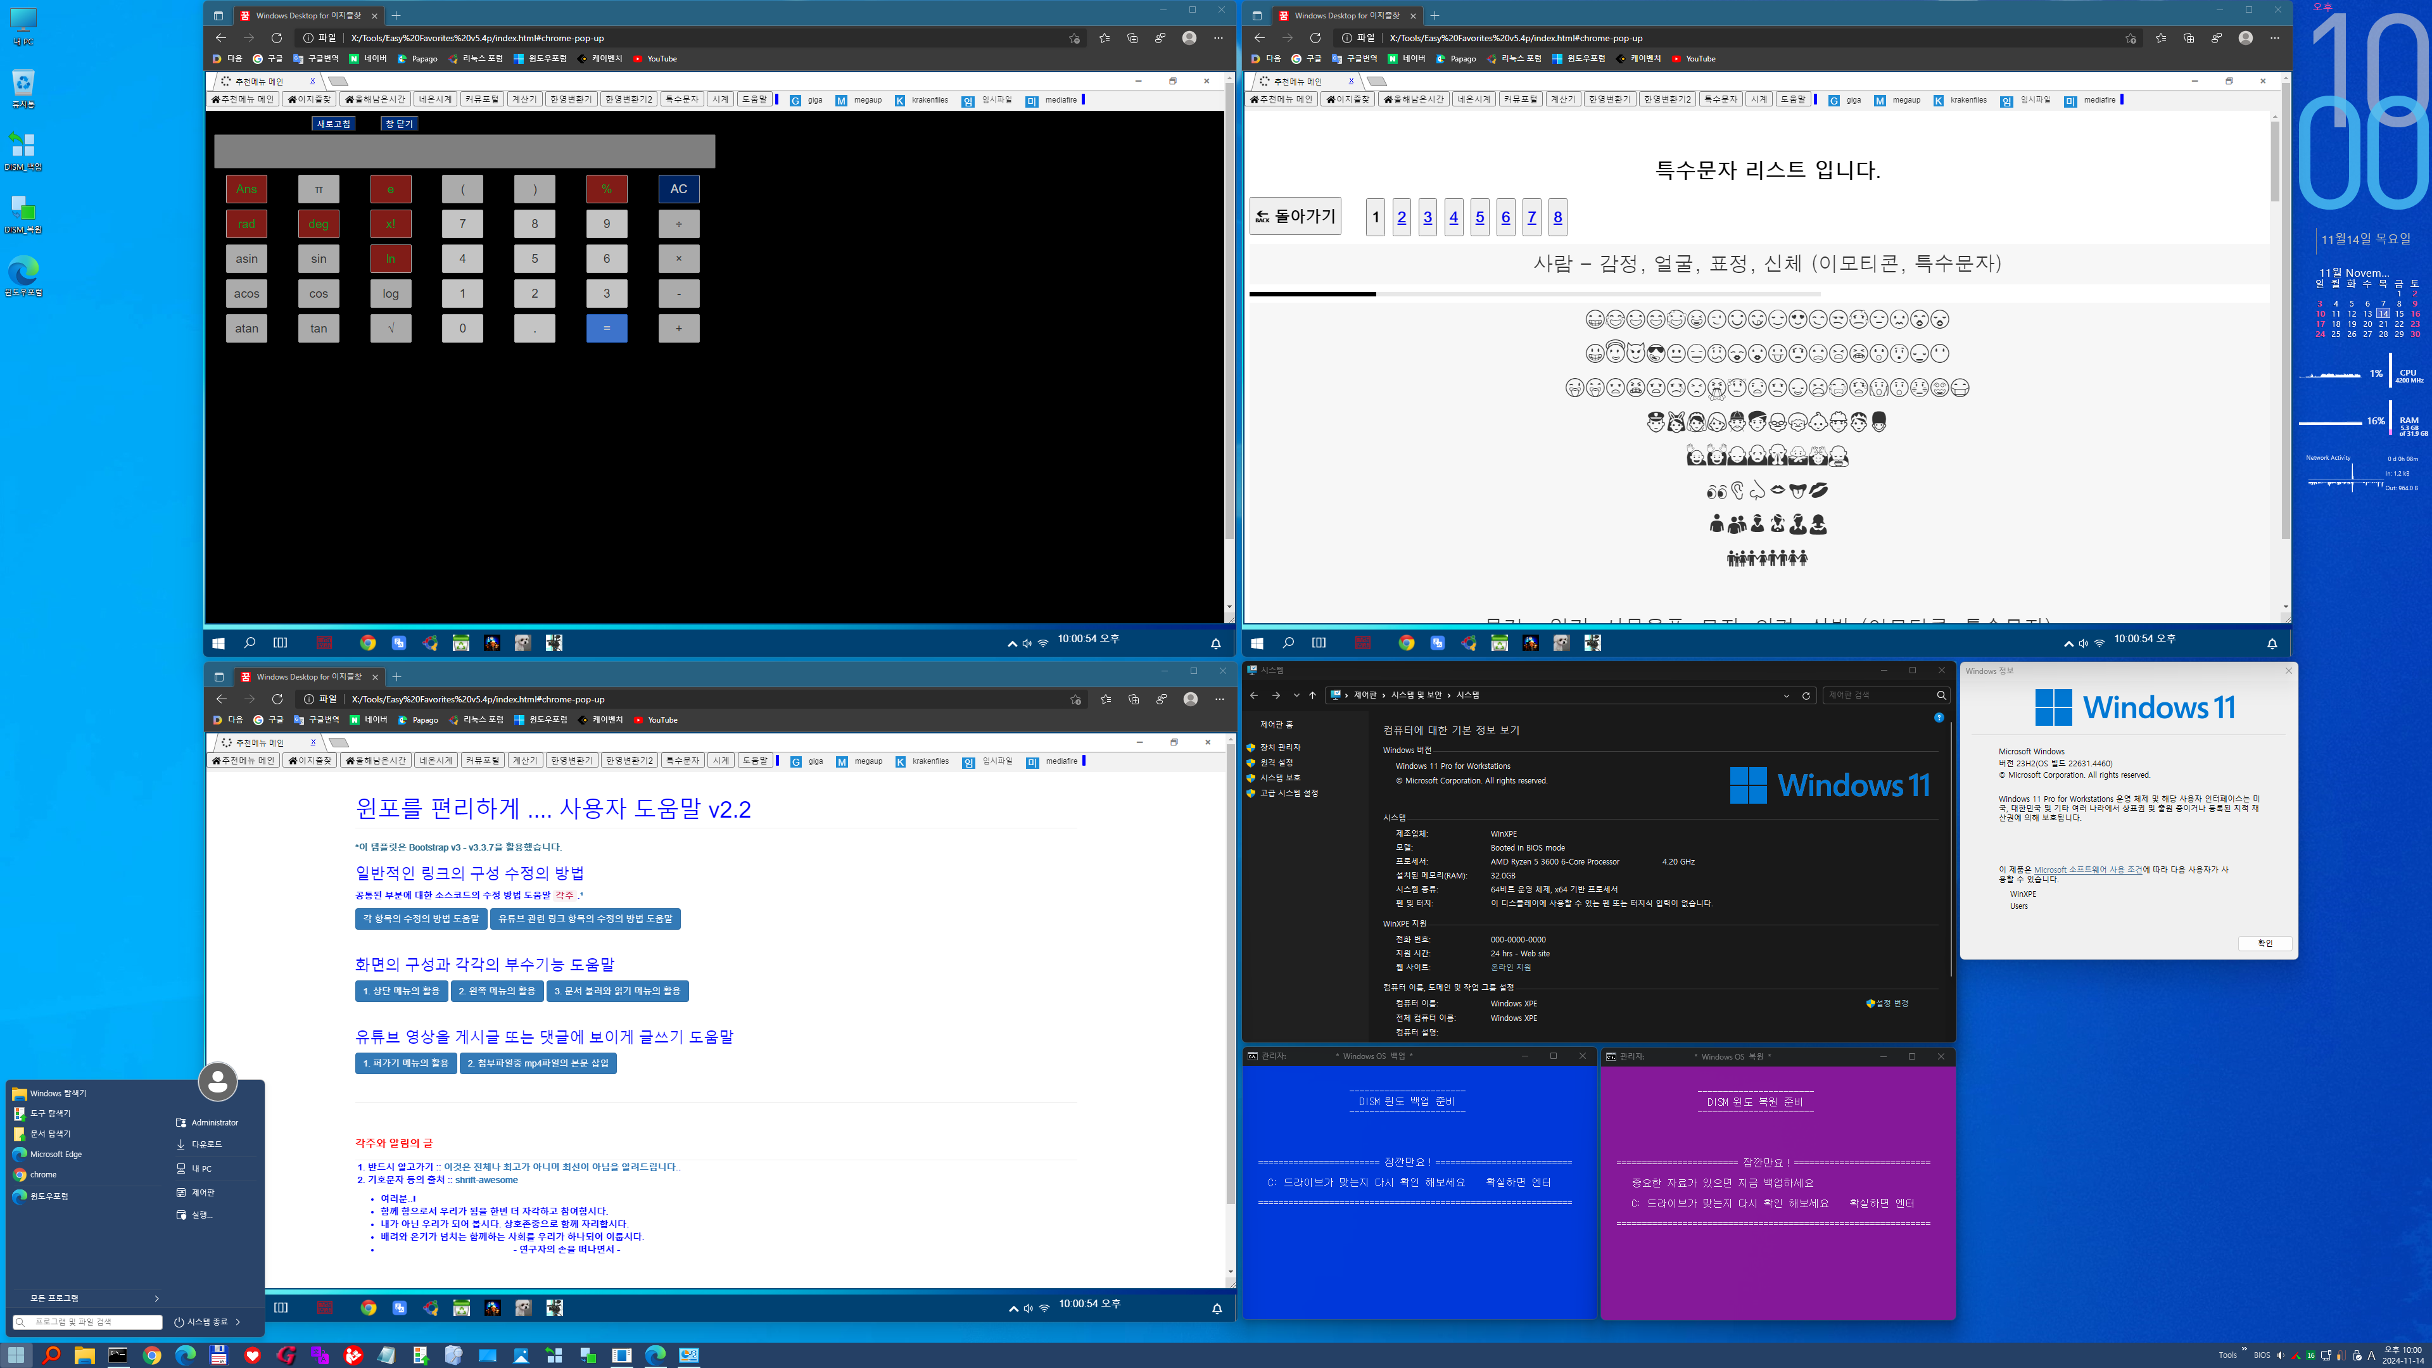Focus the 프로그램 및 파일 검색 box
The width and height of the screenshot is (2432, 1368).
coord(88,1322)
